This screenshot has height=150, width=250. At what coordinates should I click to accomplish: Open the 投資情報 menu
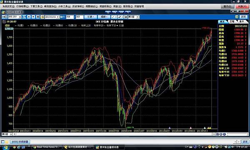click(x=78, y=6)
